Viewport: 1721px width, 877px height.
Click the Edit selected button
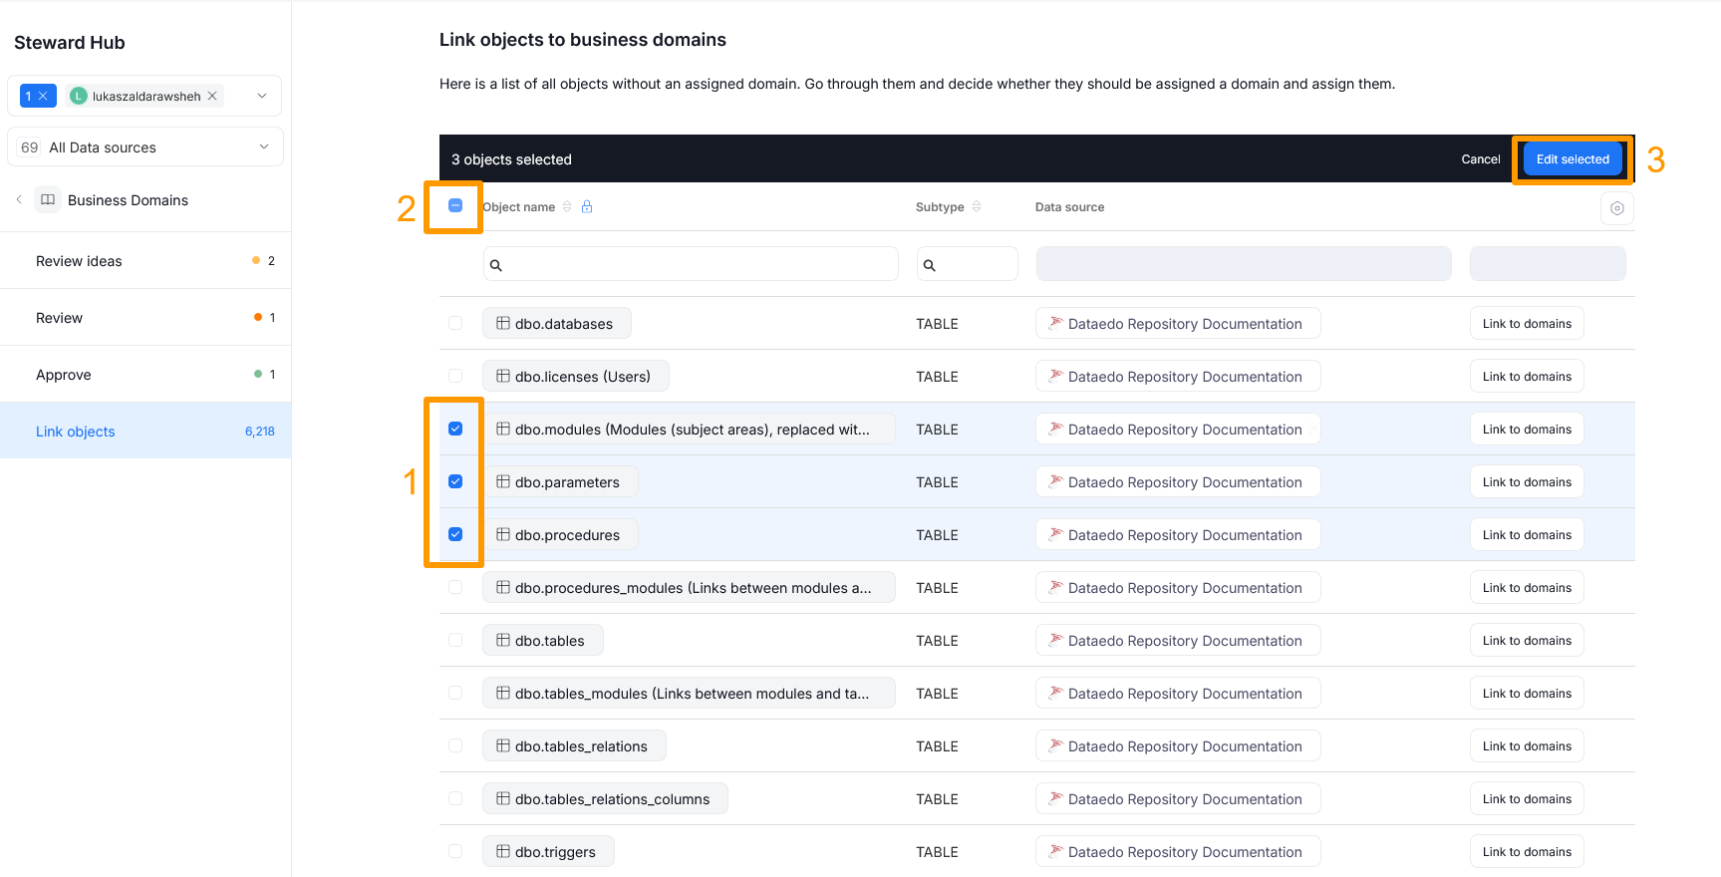pyautogui.click(x=1573, y=159)
